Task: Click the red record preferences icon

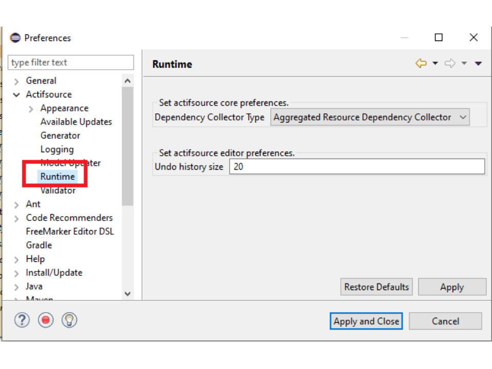Action: point(46,320)
